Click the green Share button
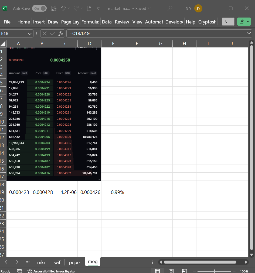Screen dimensions: 255x273 point(244,22)
